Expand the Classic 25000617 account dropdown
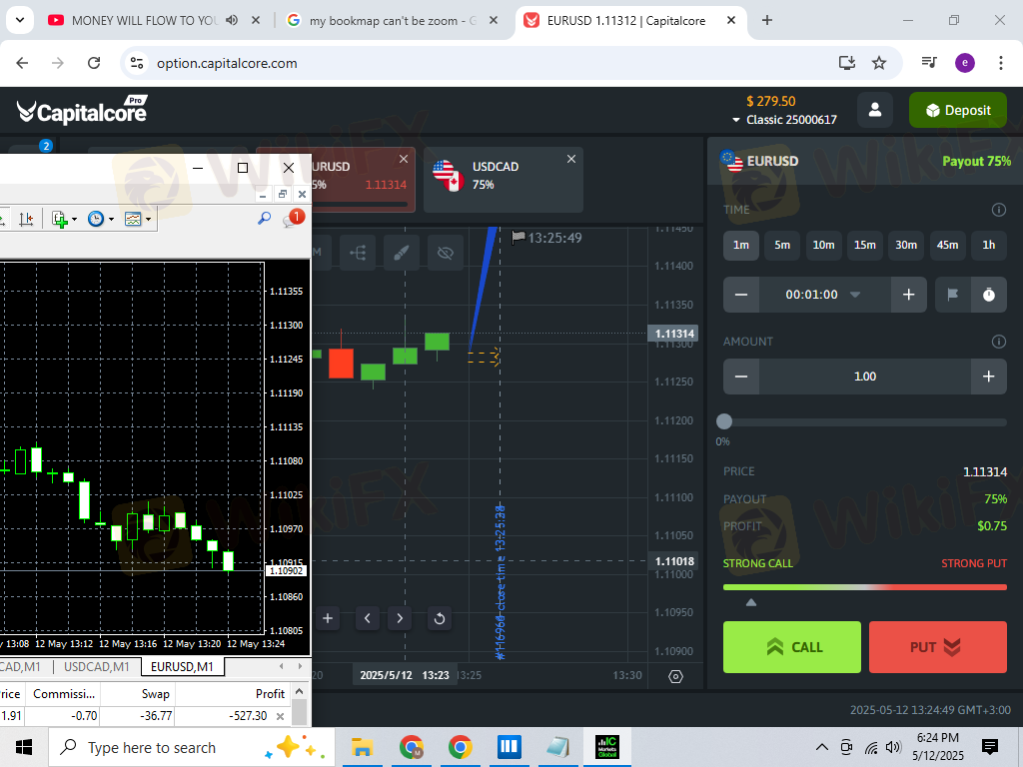Screen dimensions: 1023x767 coord(785,120)
